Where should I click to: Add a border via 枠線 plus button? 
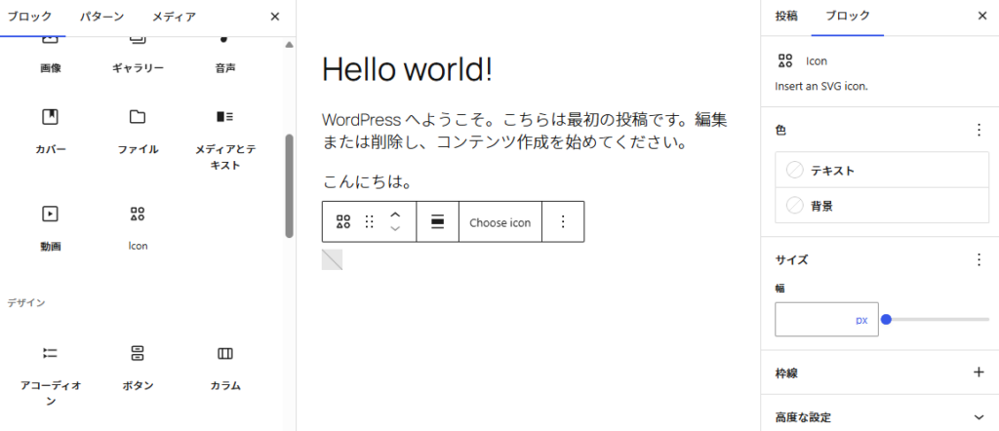(x=979, y=372)
